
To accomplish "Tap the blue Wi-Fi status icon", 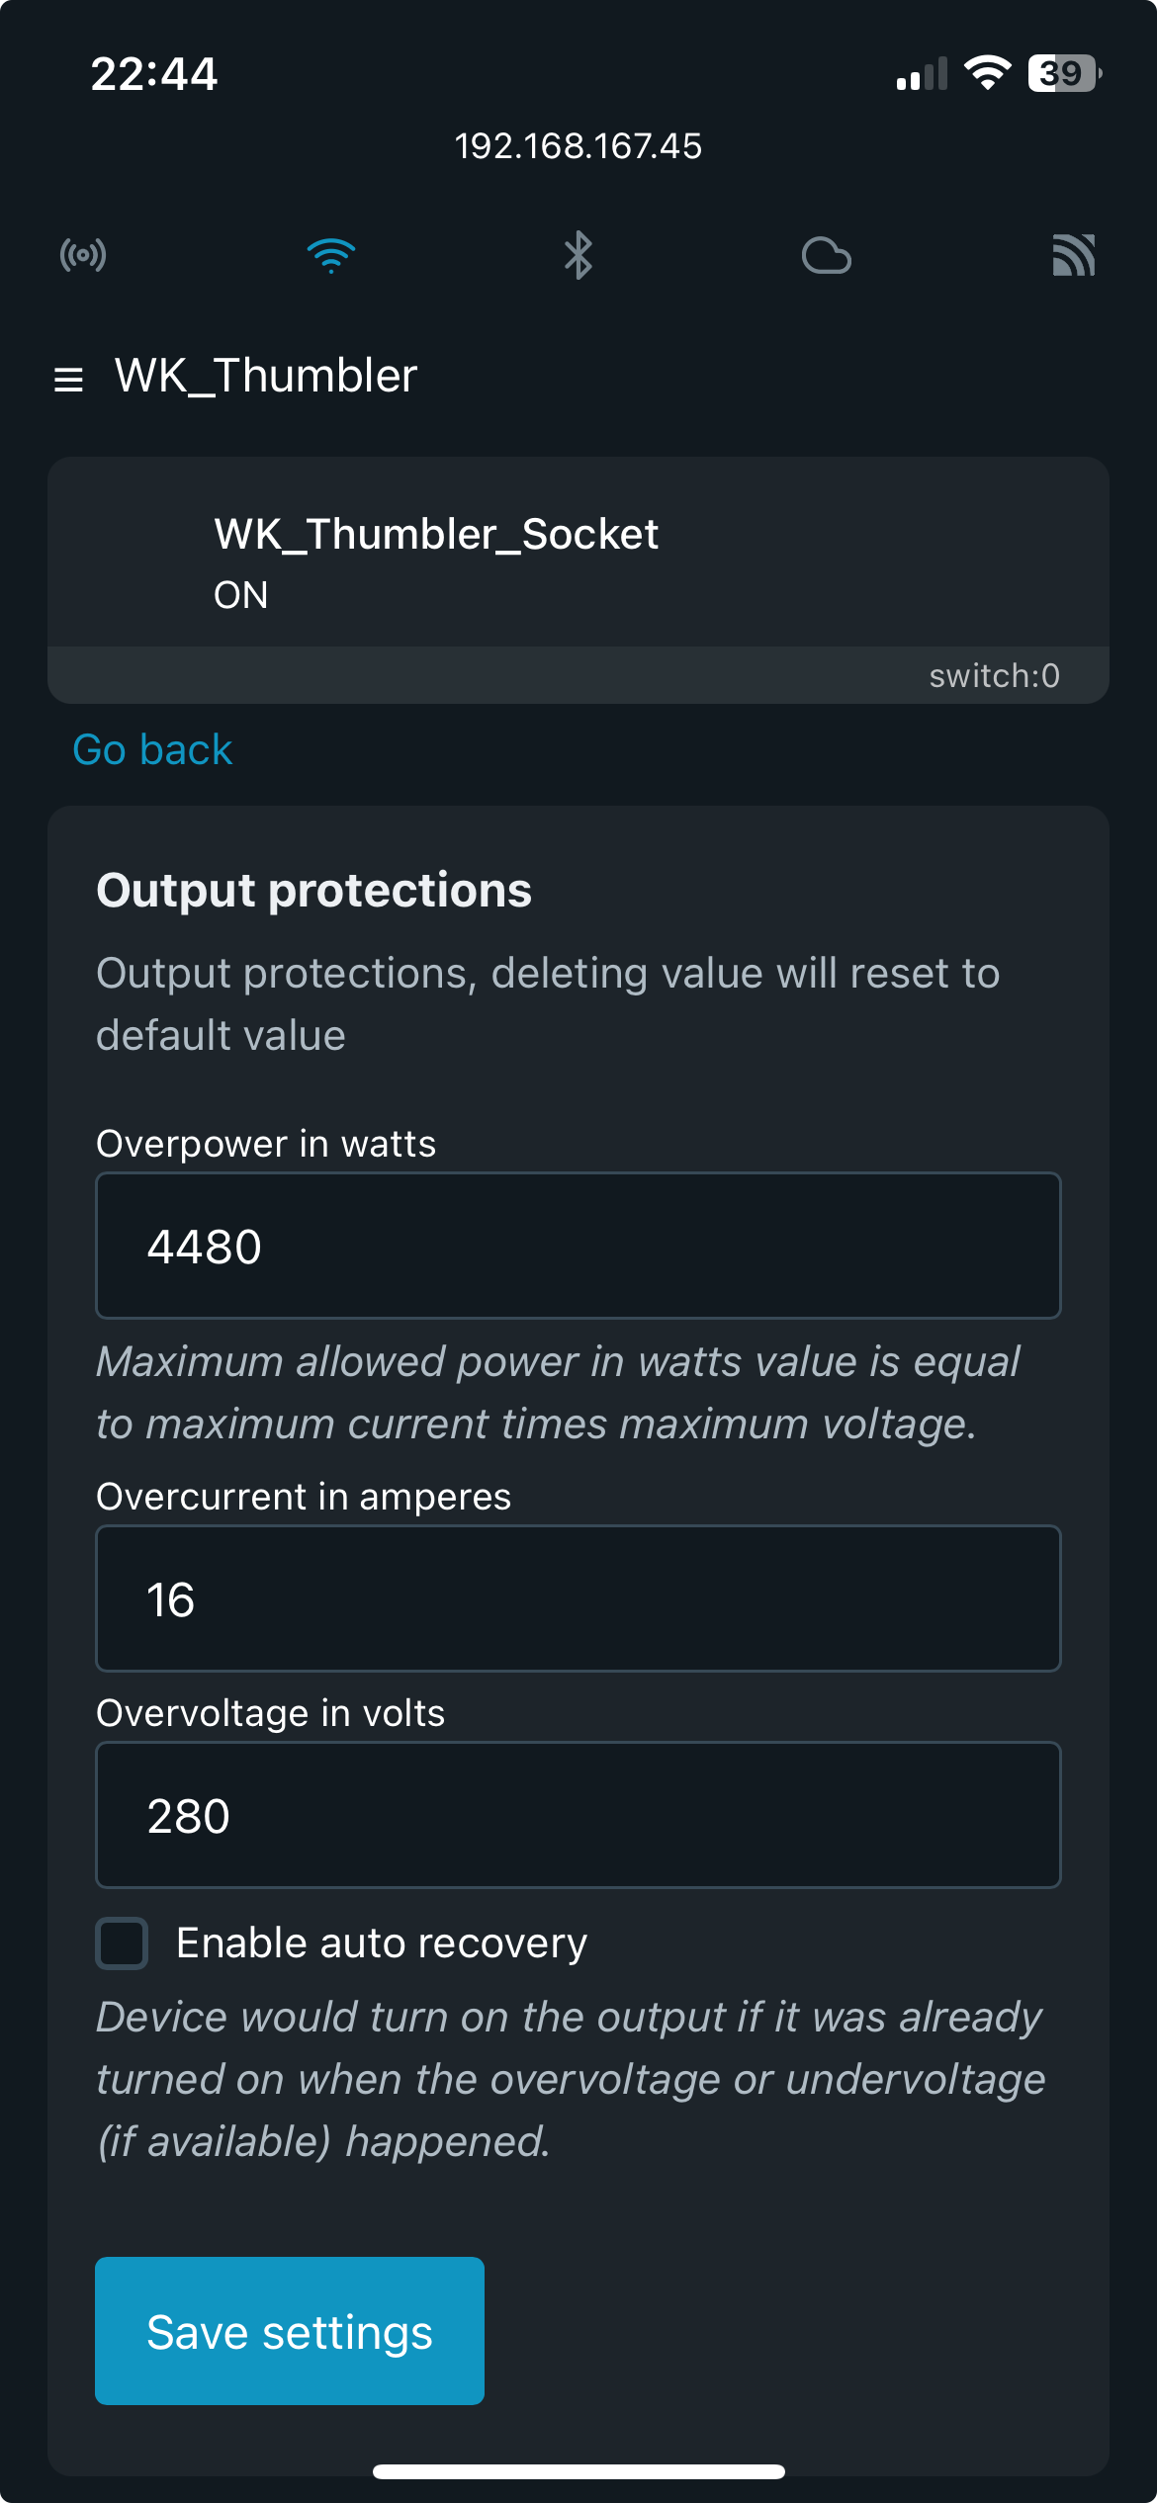I will (x=331, y=256).
